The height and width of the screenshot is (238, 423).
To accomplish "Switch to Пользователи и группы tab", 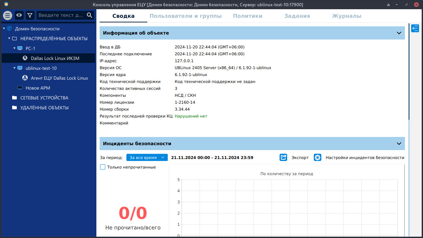I will click(x=186, y=16).
